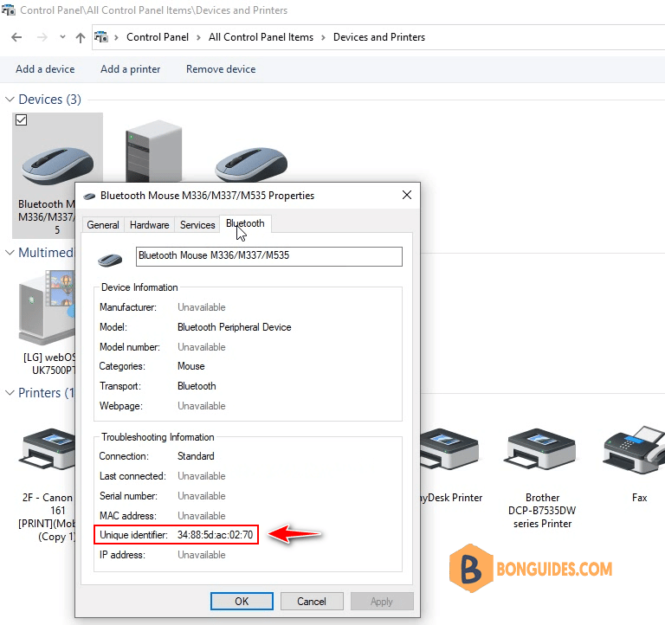
Task: Open the recent locations dropdown arrow
Action: pos(62,37)
